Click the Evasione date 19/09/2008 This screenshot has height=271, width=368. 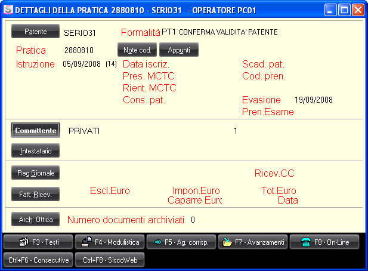[314, 100]
